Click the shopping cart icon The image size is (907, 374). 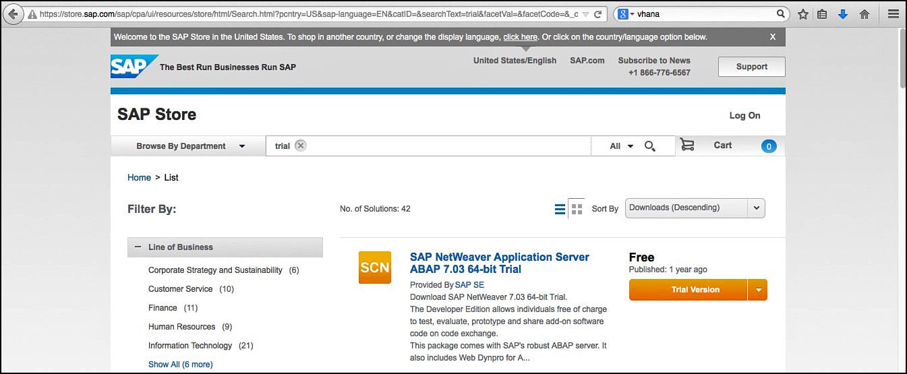click(x=687, y=145)
